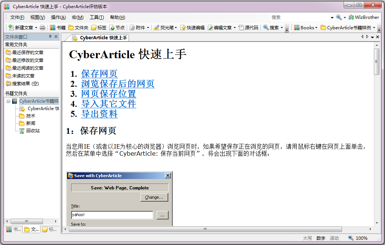Open the 新建文章 dropdown arrow

(x=36, y=27)
